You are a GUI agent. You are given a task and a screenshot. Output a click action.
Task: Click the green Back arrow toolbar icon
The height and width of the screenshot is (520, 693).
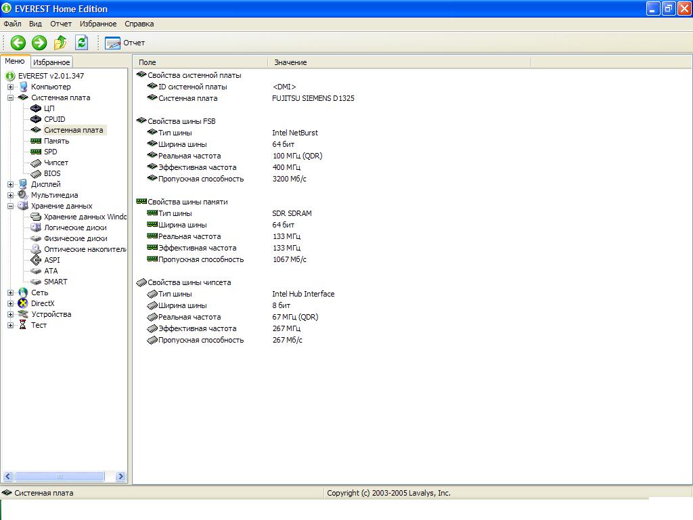tap(18, 43)
